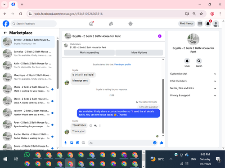Send a thumbs-up like
Image resolution: width=225 pixels, height=168 pixels.
[x=162, y=143]
